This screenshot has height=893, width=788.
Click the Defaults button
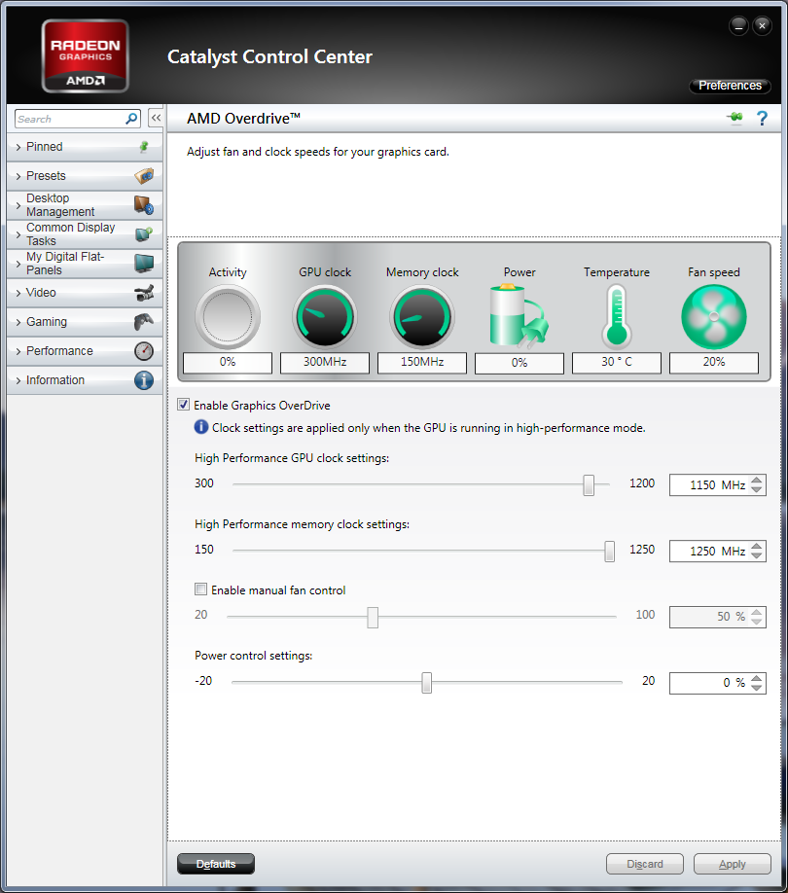click(x=216, y=864)
